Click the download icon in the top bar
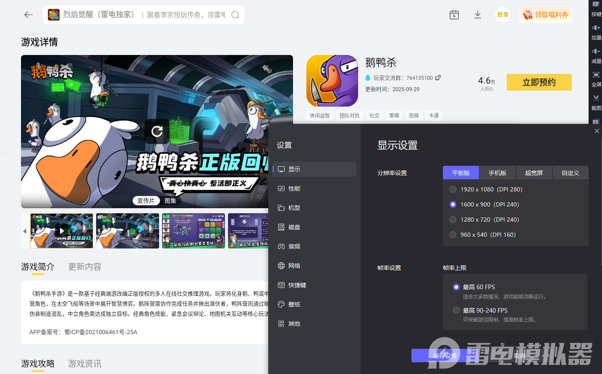 coord(477,14)
